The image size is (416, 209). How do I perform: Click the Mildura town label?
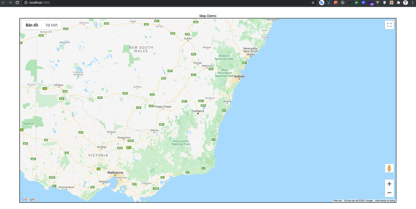click(x=59, y=85)
